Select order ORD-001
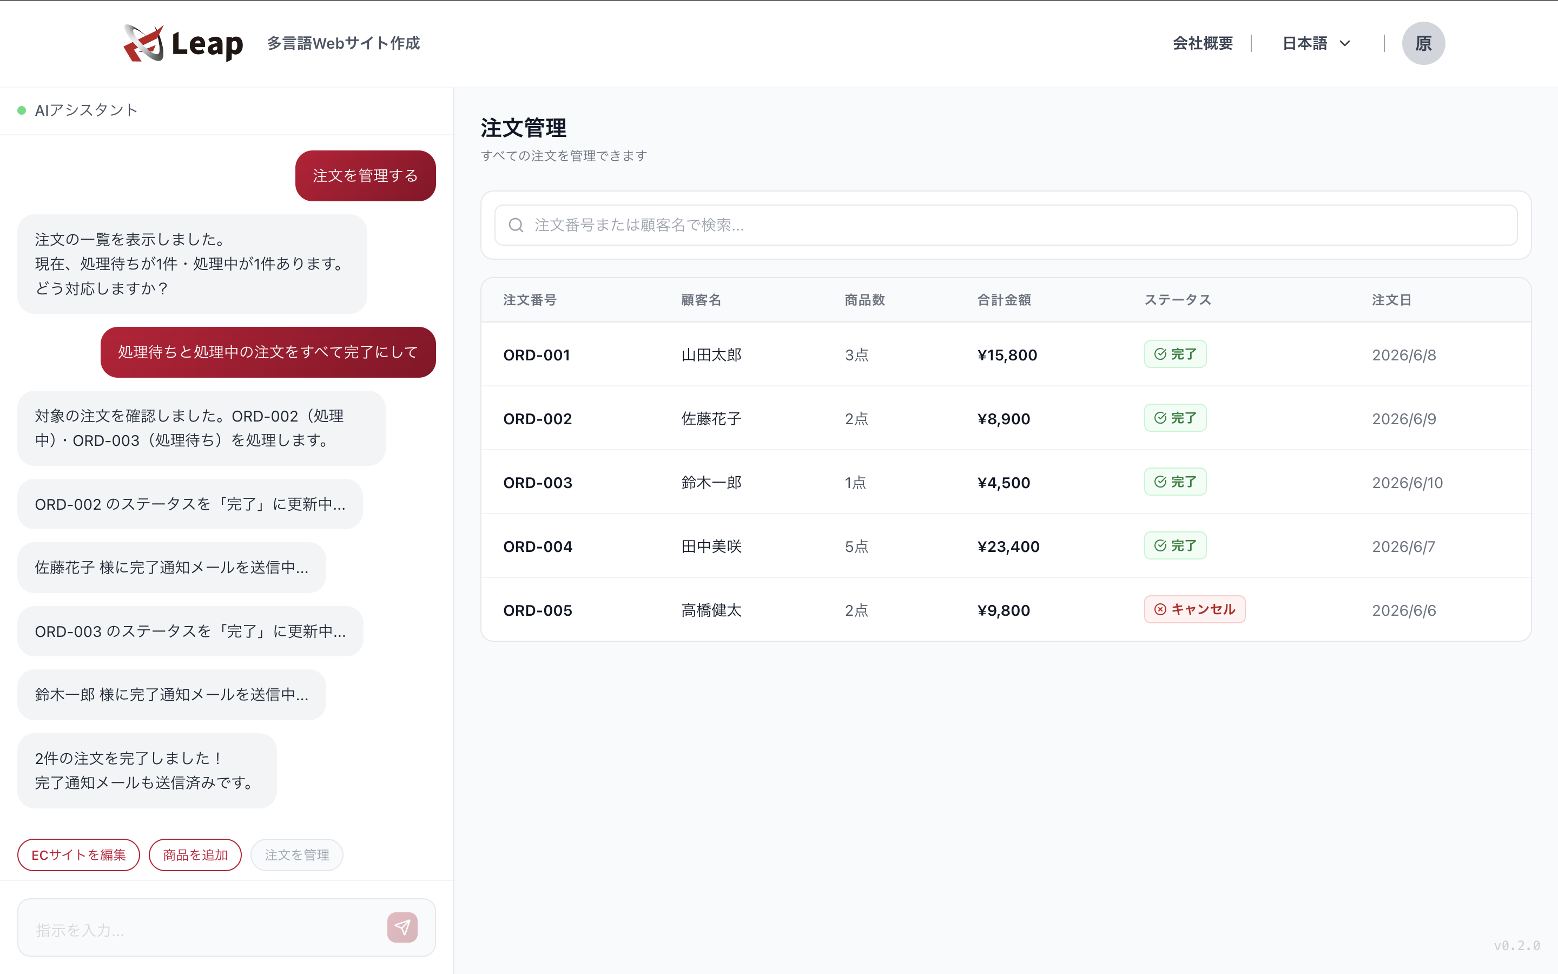 point(1006,354)
